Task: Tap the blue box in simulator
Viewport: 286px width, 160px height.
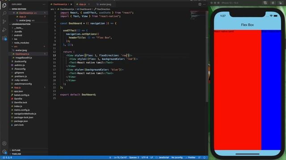Action: click(x=271, y=90)
